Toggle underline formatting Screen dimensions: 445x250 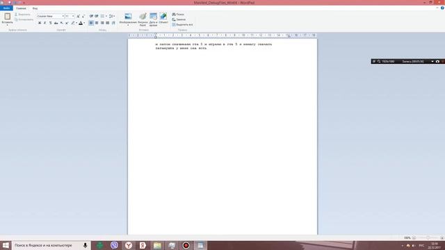50,23
